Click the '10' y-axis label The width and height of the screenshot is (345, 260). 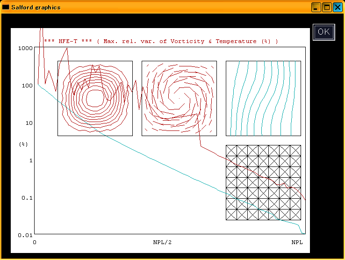29,123
